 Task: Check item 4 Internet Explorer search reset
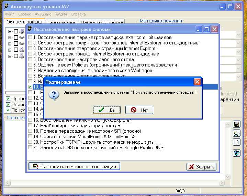(30, 54)
